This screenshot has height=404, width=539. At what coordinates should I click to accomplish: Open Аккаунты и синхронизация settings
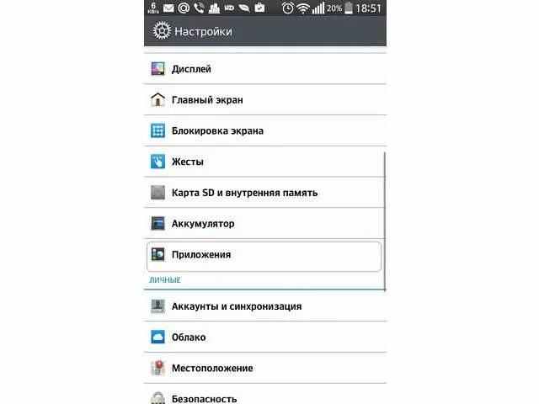(265, 306)
